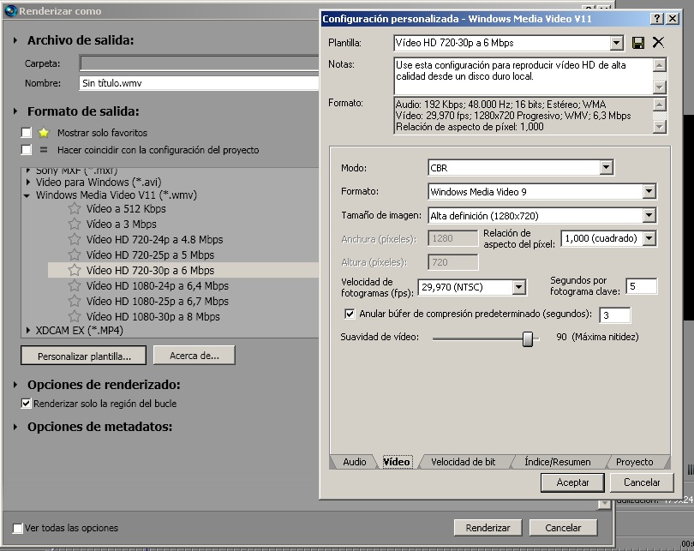Select the Vídeo a 3 Mbps template
This screenshot has width=694, height=551.
point(121,224)
